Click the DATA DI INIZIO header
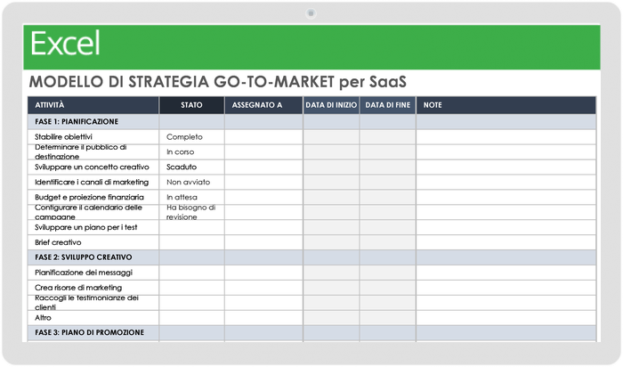This screenshot has width=623, height=367. click(331, 105)
